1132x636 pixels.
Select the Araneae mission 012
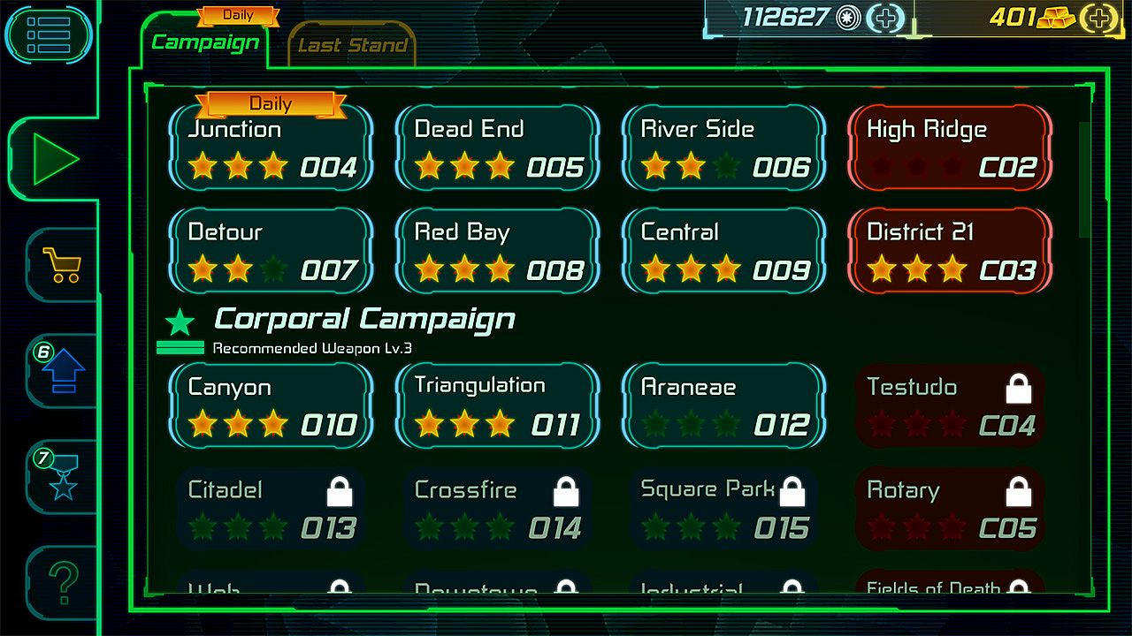point(723,405)
